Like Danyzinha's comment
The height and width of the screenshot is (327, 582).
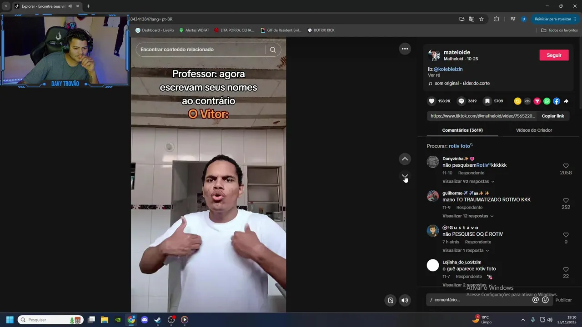pyautogui.click(x=566, y=166)
